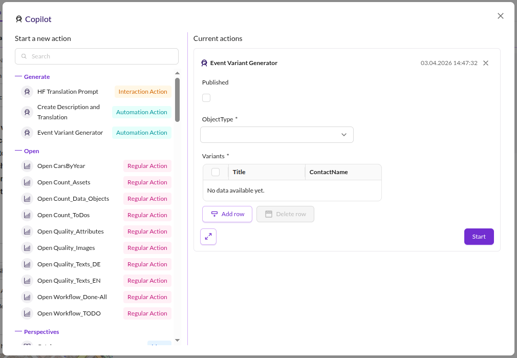Click the timestamp 03.04.2026 14:47:32
Screen dimensions: 517x358
[449, 63]
